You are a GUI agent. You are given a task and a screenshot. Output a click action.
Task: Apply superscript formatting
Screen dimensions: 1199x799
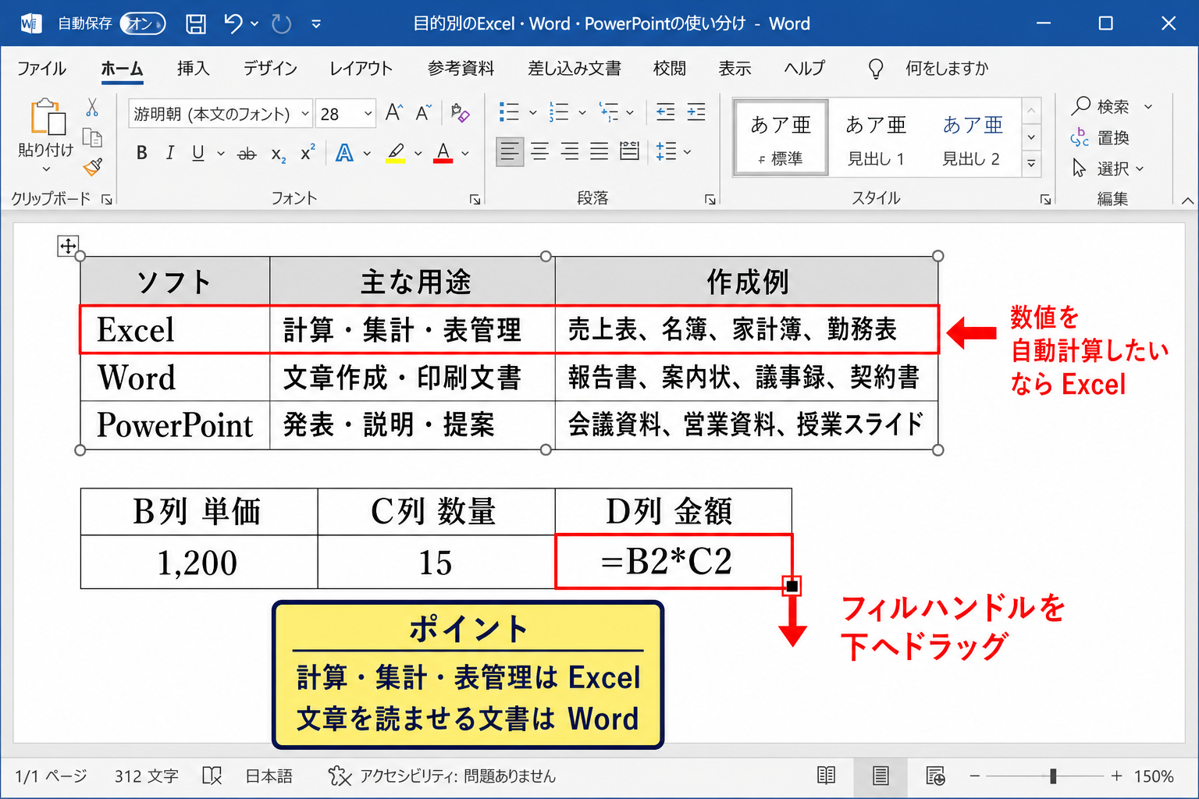coord(308,152)
